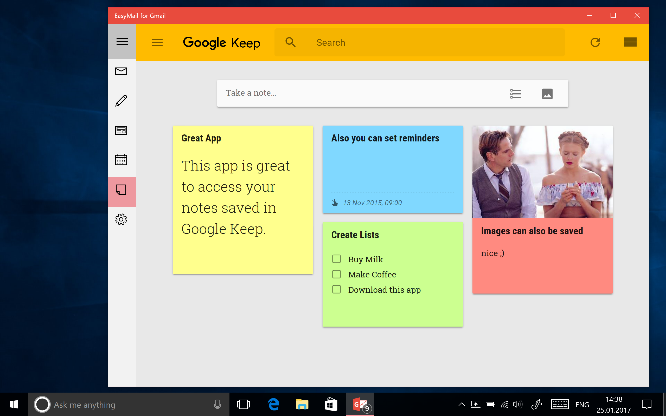The height and width of the screenshot is (416, 666).
Task: Open settings gear icon in sidebar
Action: coord(121,219)
